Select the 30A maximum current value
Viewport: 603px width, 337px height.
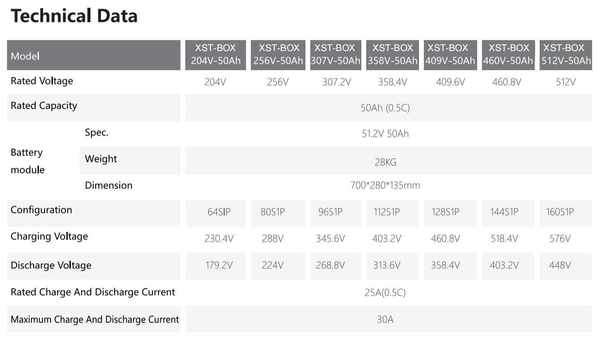click(385, 320)
